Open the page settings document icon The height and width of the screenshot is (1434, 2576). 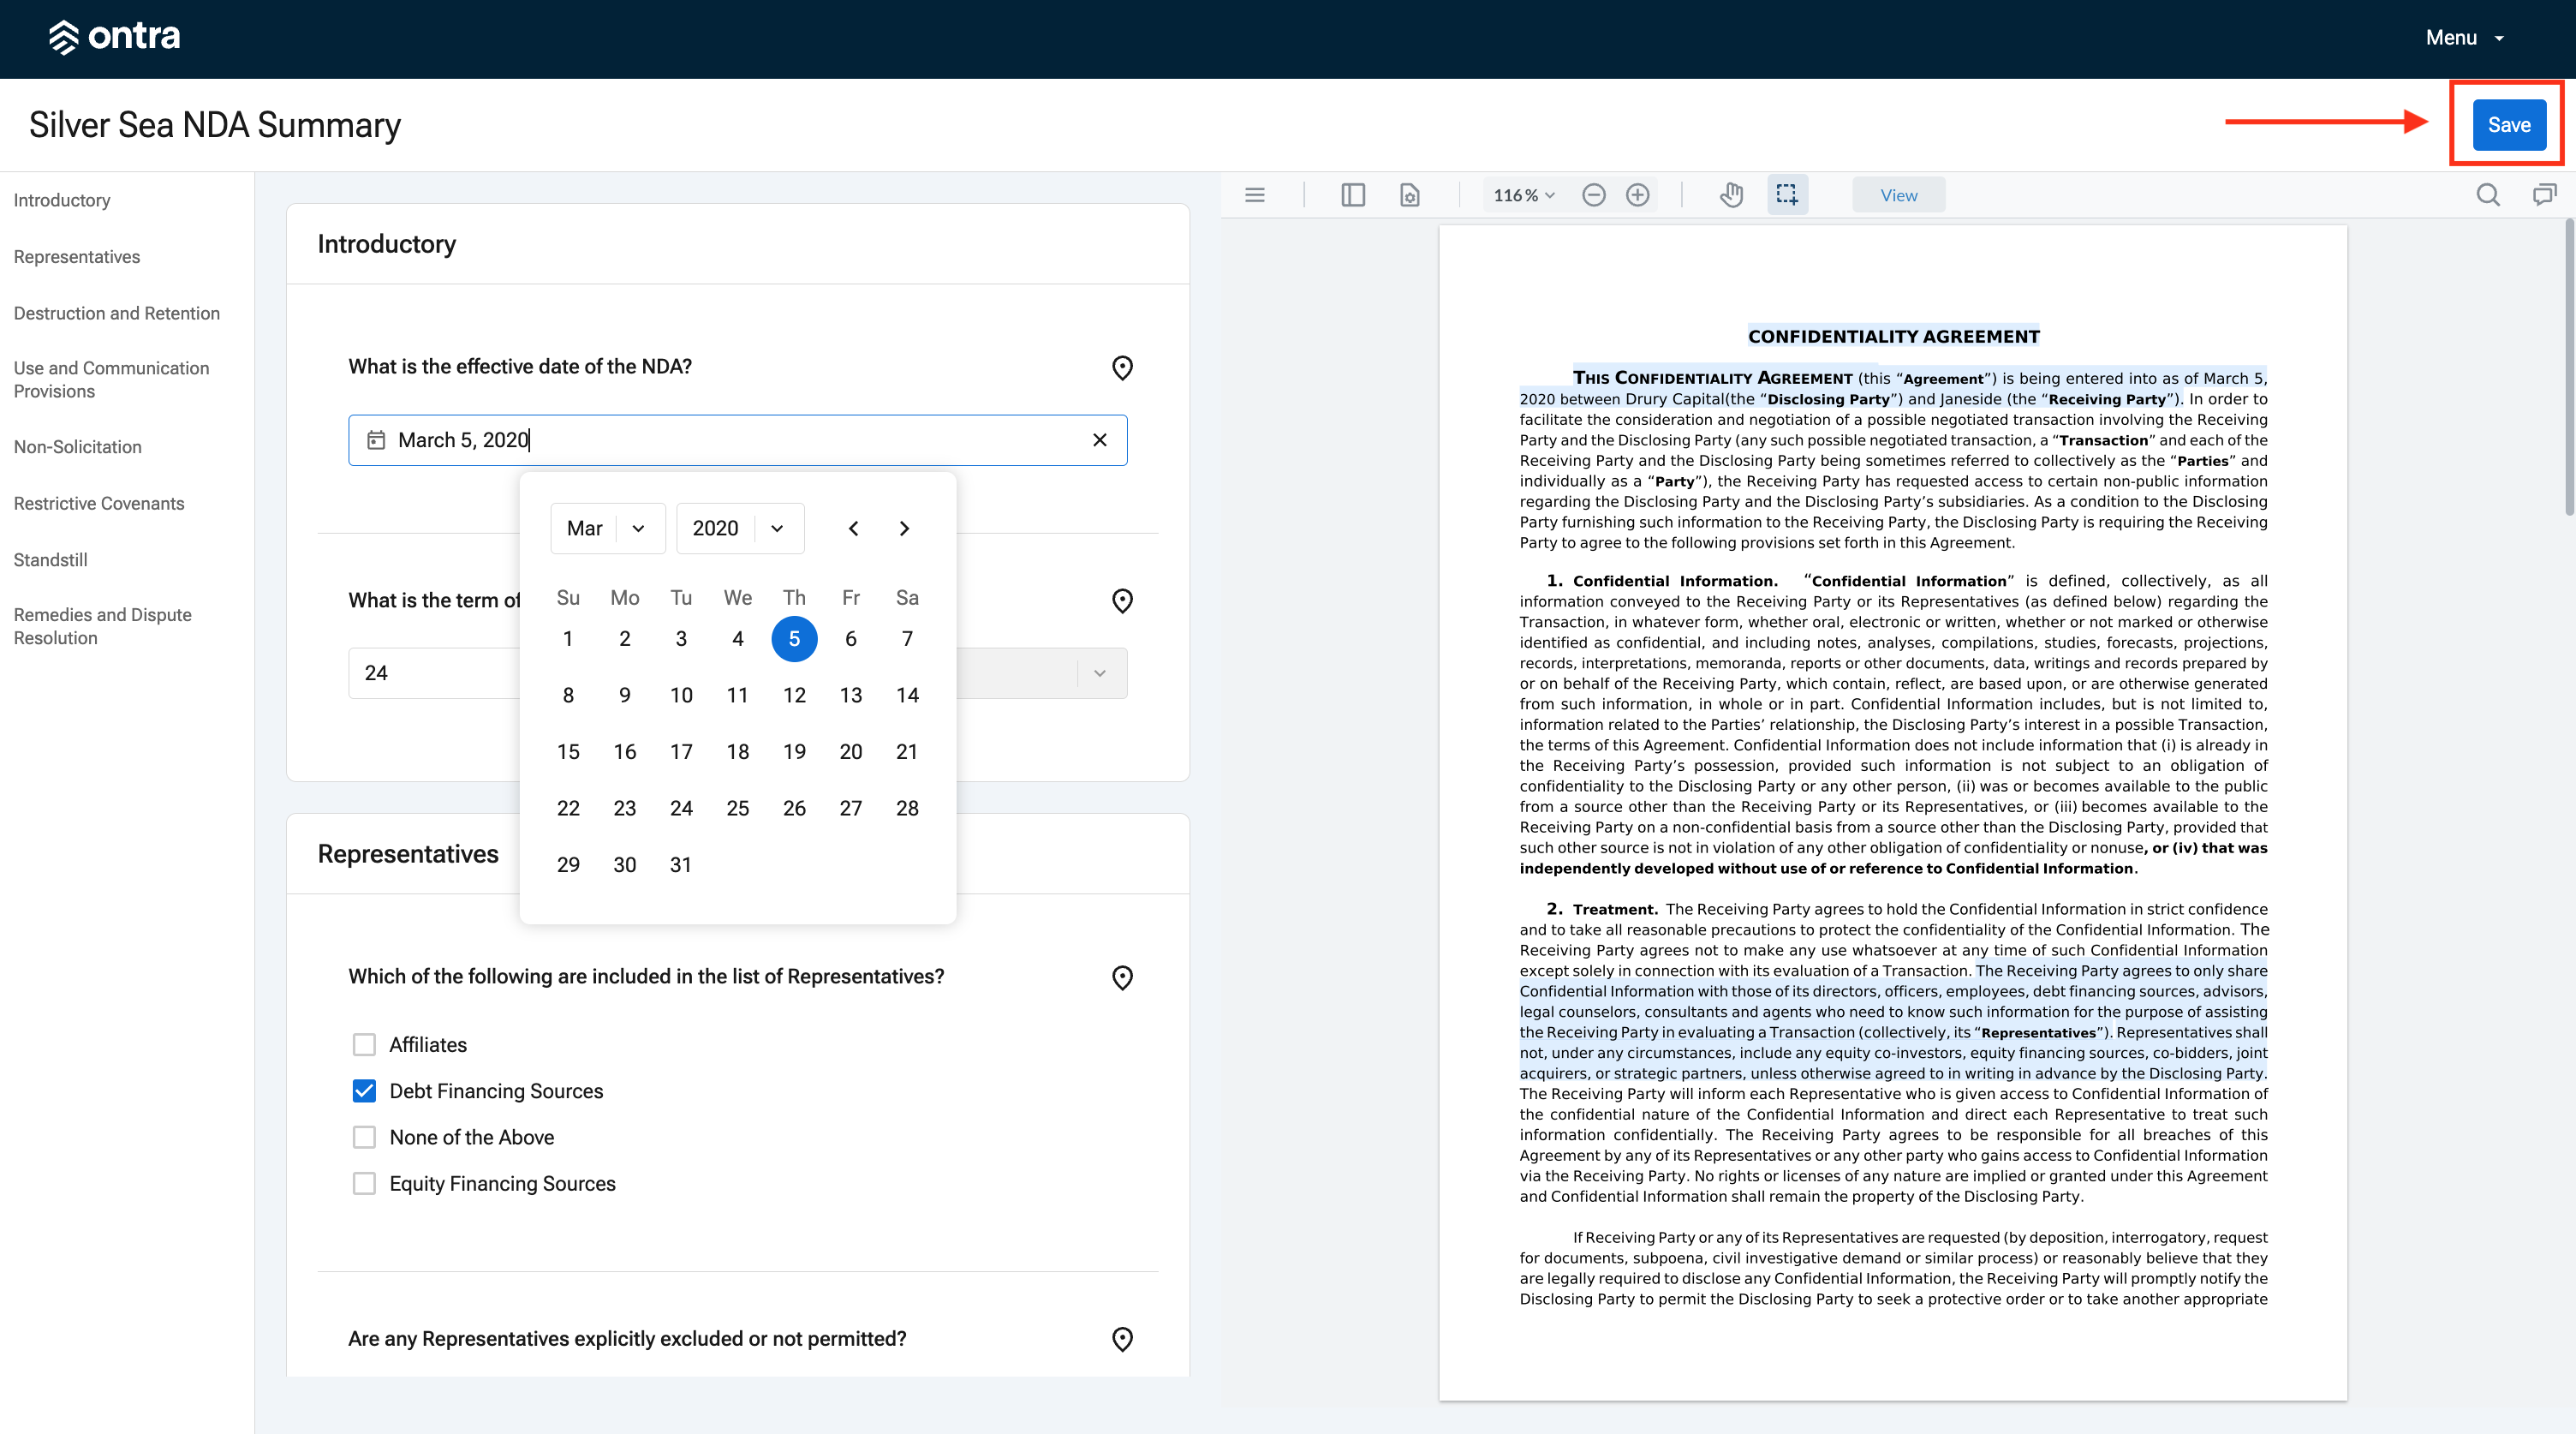[1409, 195]
